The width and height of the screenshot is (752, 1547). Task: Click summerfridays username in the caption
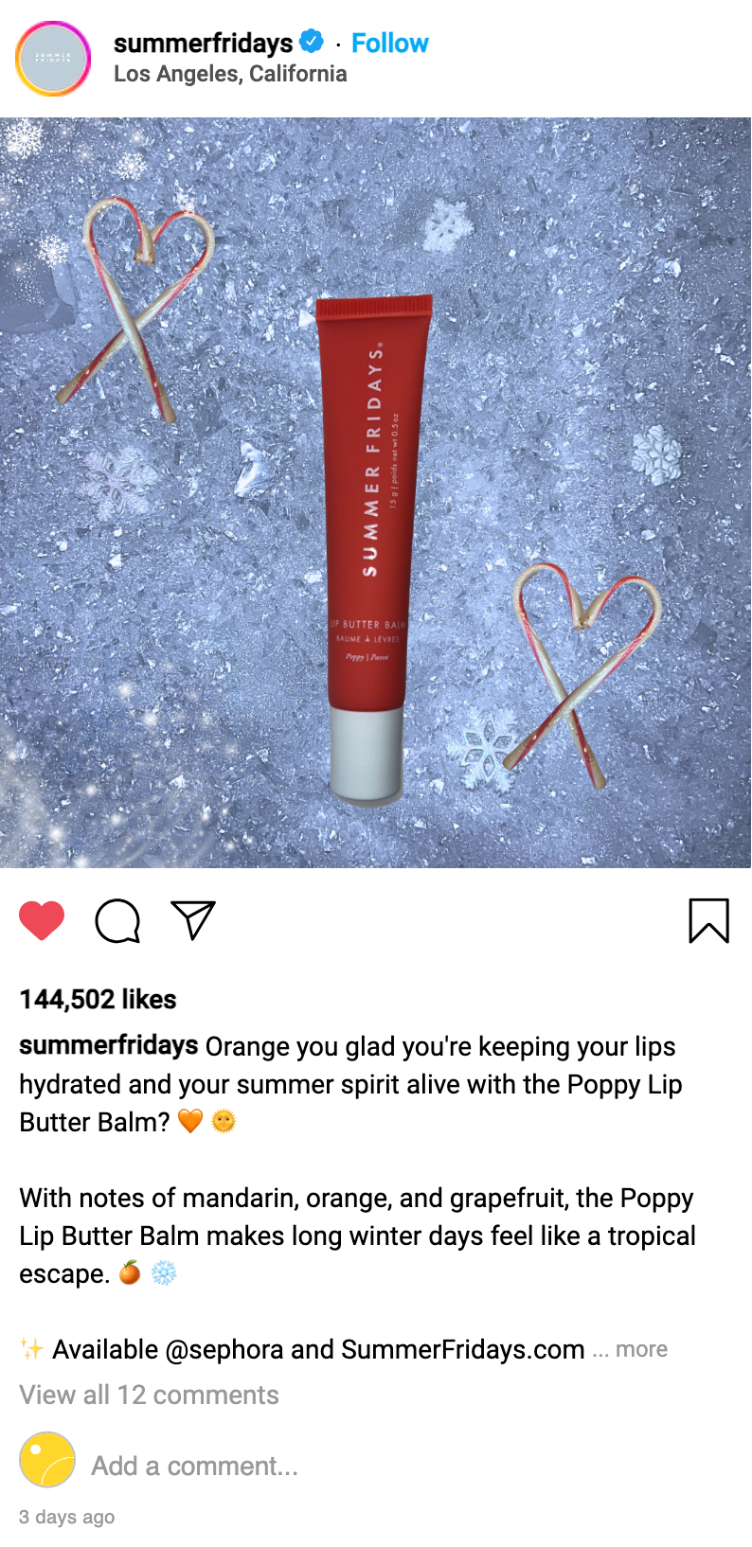click(109, 1045)
